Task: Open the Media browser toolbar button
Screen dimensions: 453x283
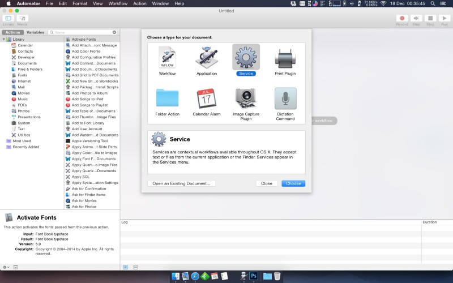Action: coord(22,18)
